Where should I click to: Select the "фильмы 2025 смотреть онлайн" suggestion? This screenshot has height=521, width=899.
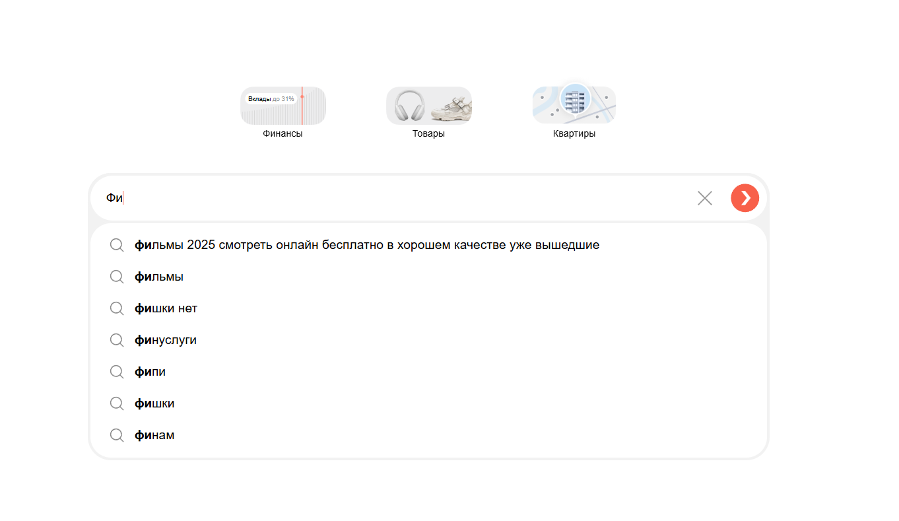366,245
